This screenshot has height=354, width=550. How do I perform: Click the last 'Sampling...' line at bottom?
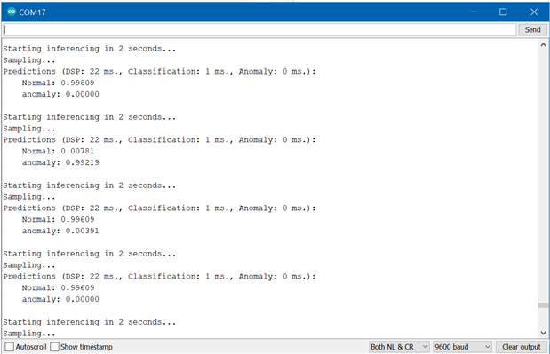tap(29, 334)
